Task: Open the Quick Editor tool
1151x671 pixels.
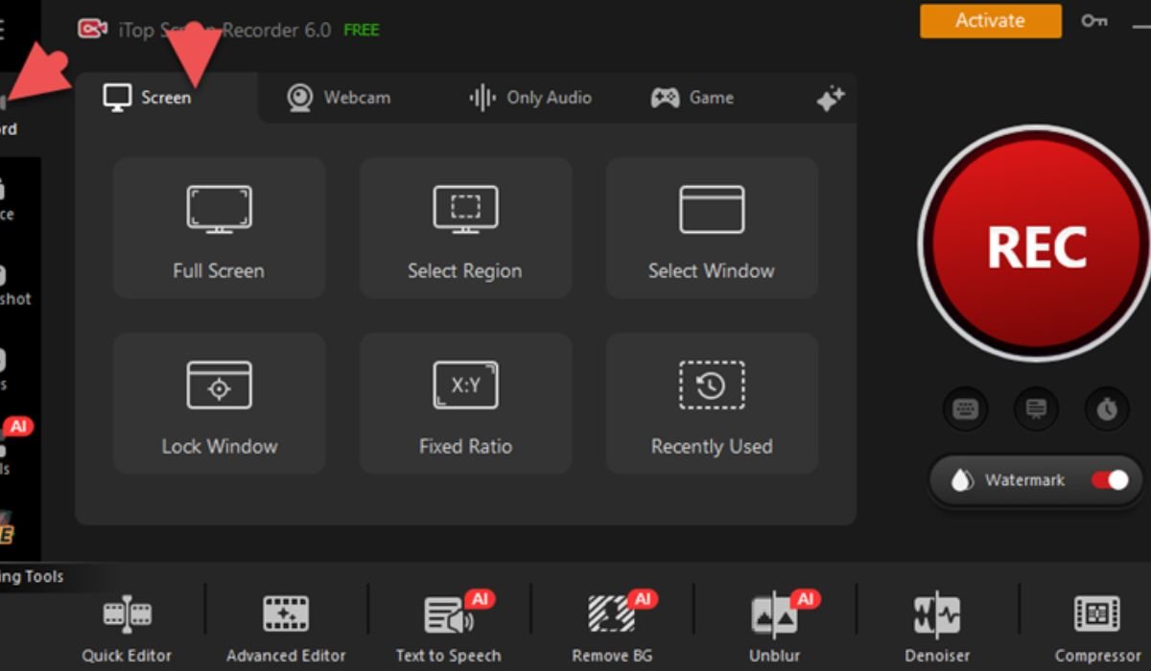Action: (127, 628)
